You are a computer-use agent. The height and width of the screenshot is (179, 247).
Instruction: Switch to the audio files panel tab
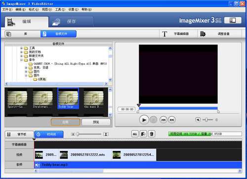tap(58, 34)
